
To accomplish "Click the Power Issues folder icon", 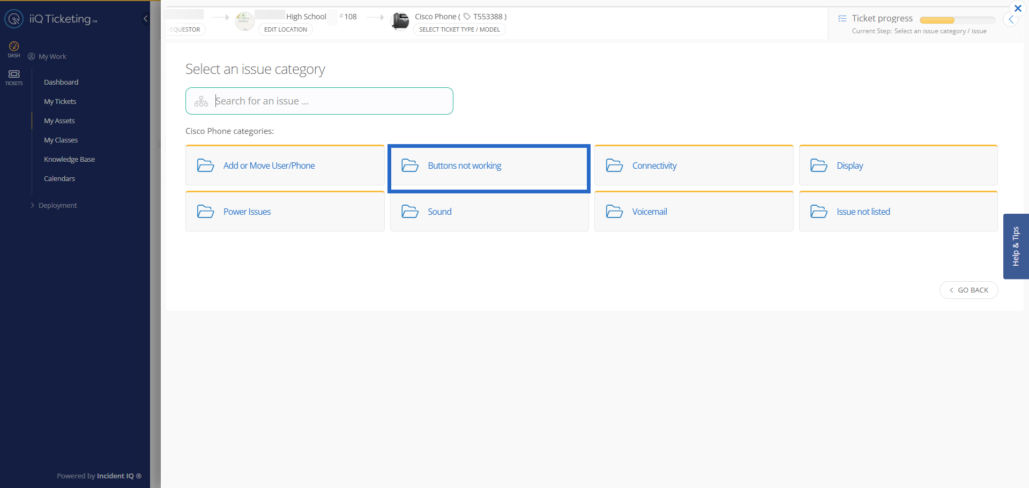I will pyautogui.click(x=205, y=212).
